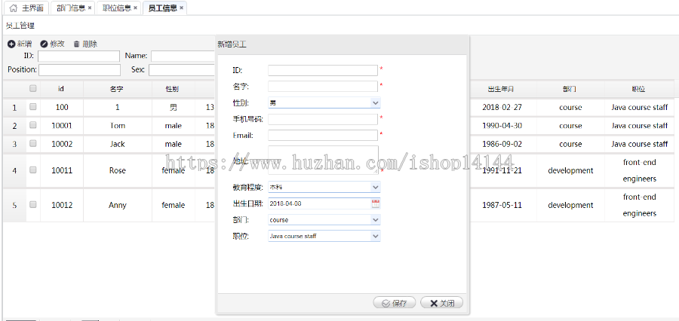Click the 地址 textarea in dialog

[x=323, y=160]
